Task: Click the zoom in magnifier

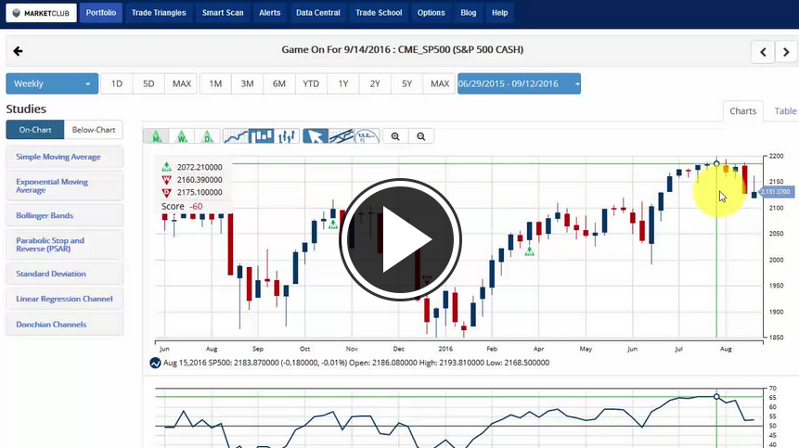Action: [395, 136]
